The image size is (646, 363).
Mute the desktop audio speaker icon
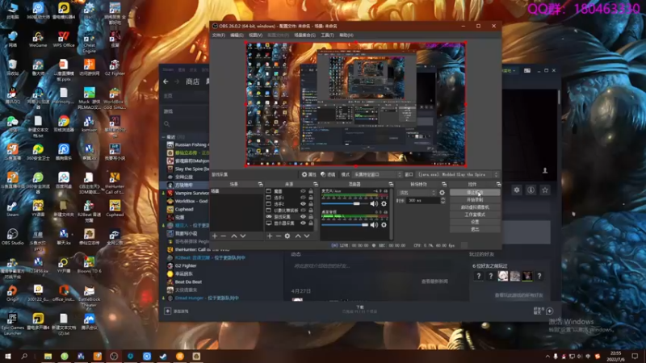tap(374, 225)
